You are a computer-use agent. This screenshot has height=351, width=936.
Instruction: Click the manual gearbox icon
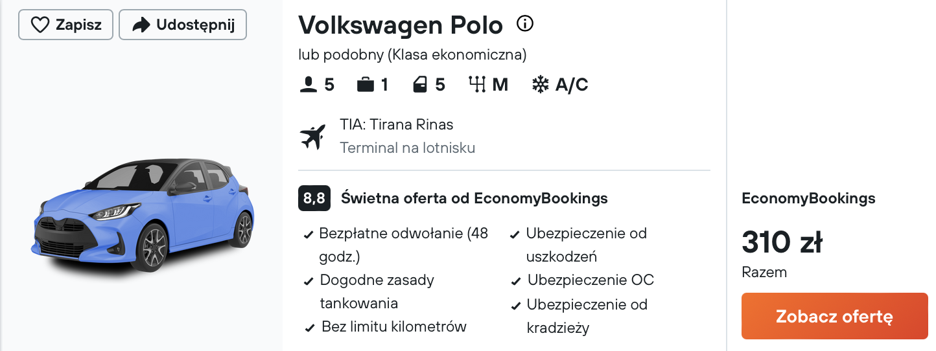[x=477, y=84]
